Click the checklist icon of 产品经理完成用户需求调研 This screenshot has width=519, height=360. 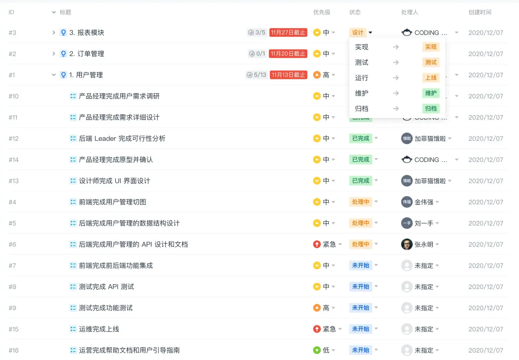pyautogui.click(x=73, y=96)
